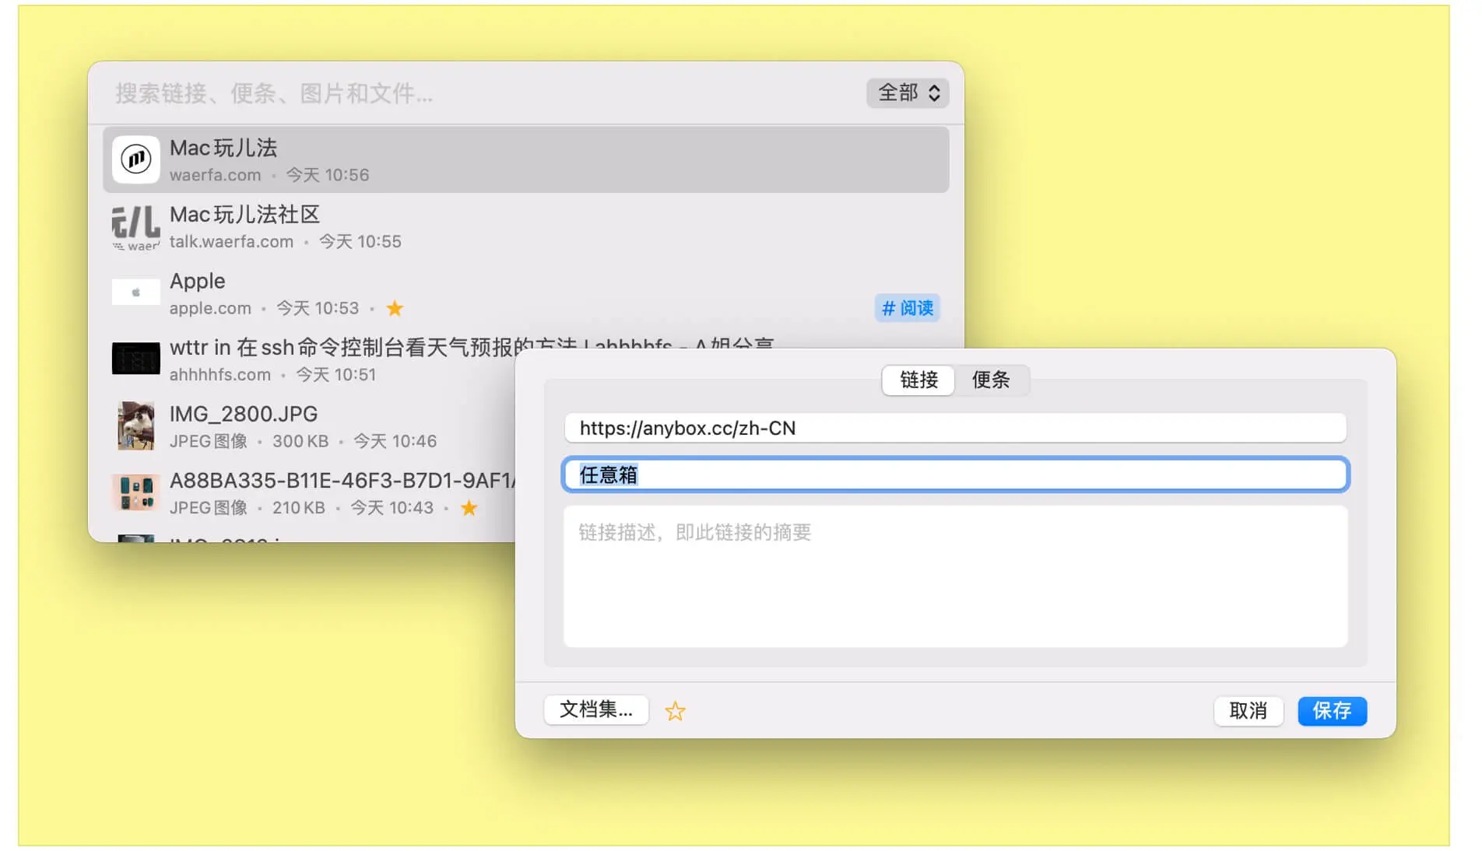
Task: Select the Apple row title
Action: tap(198, 281)
